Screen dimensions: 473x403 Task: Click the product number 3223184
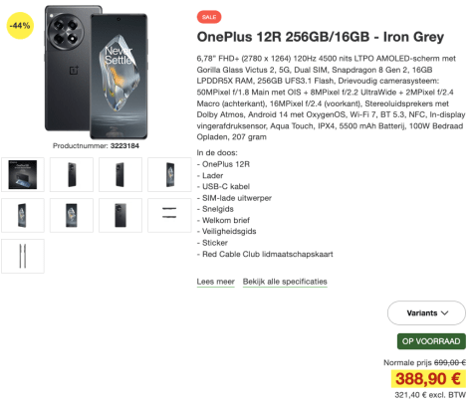[x=124, y=146]
